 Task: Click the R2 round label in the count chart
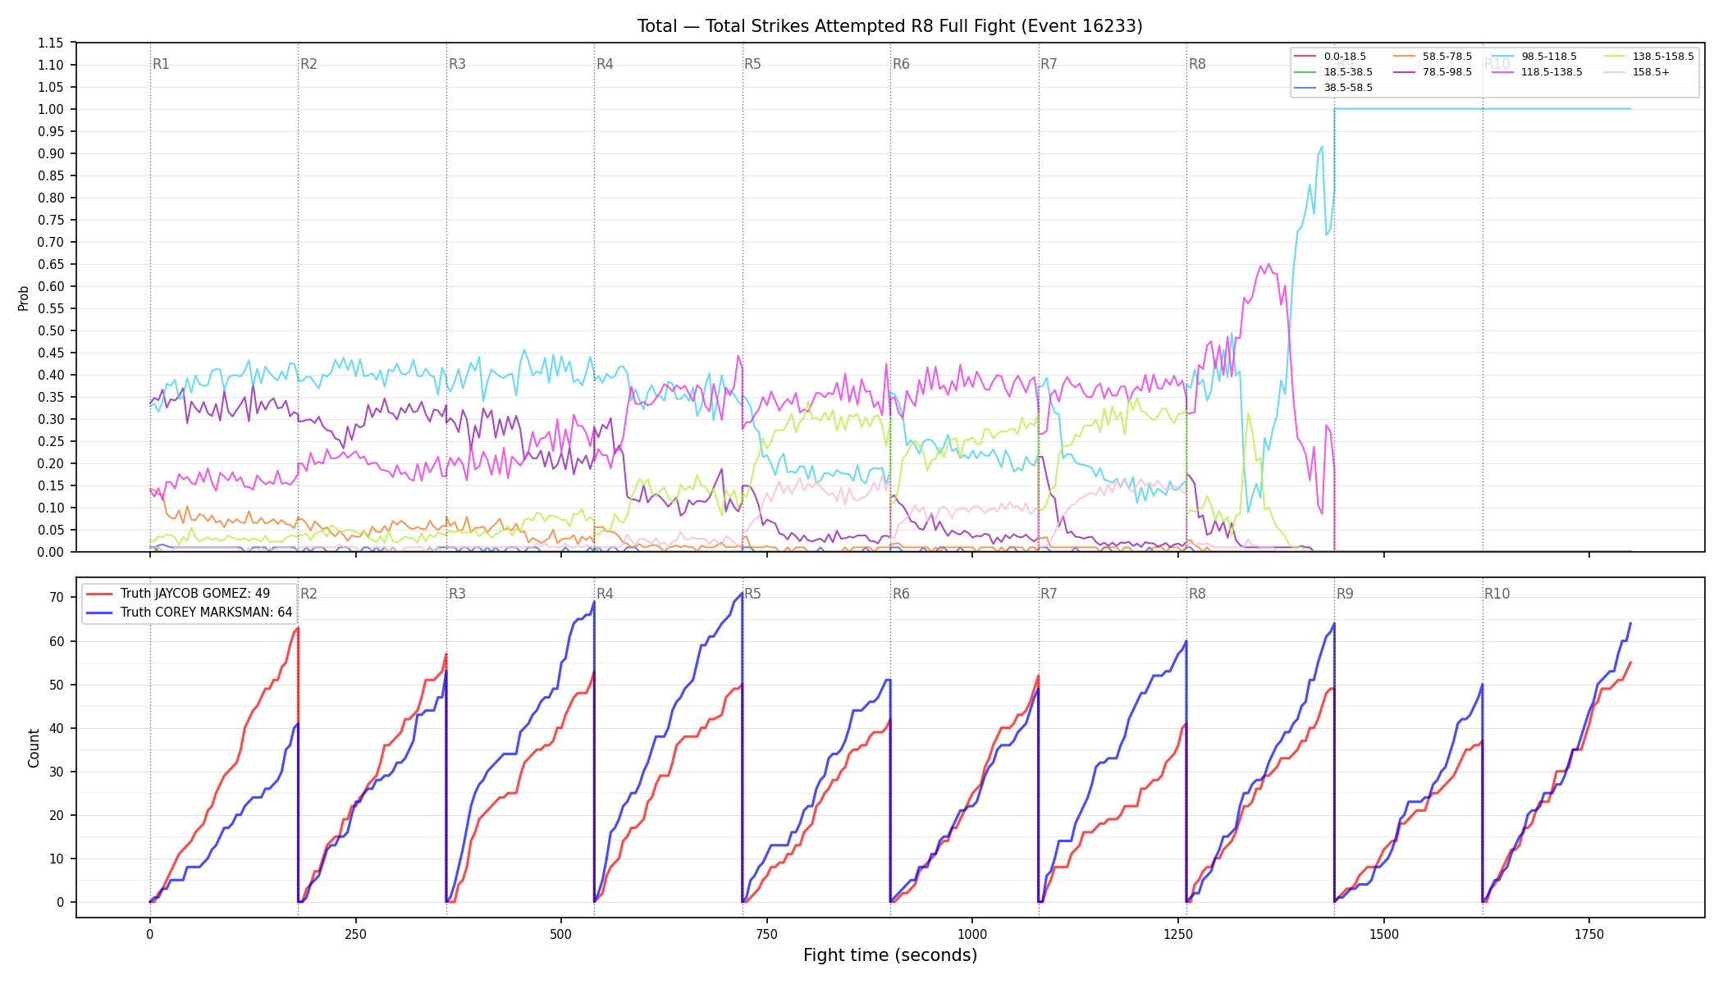(x=308, y=594)
